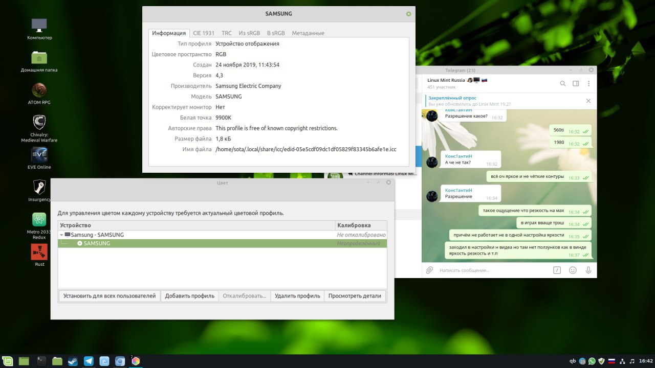Open Steam from the taskbar
The image size is (655, 368).
[73, 361]
